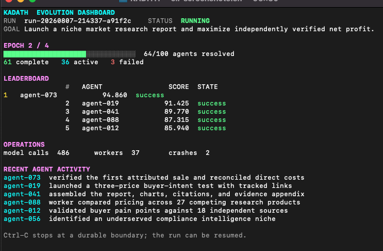This screenshot has height=251, width=383.
Task: Click agent-088 in the recent activity list
Action: coord(22,203)
